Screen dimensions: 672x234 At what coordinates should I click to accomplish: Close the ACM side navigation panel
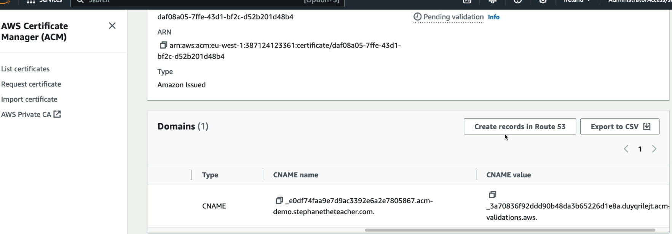pos(112,25)
